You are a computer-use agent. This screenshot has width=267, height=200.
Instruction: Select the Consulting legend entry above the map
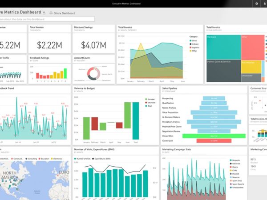pos(31,159)
